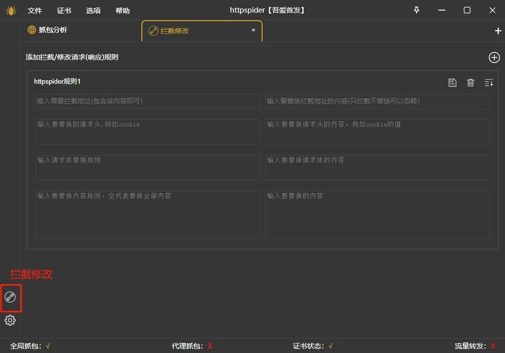Toggle 流量转发 status indicator
This screenshot has height=353, width=505.
click(475, 346)
